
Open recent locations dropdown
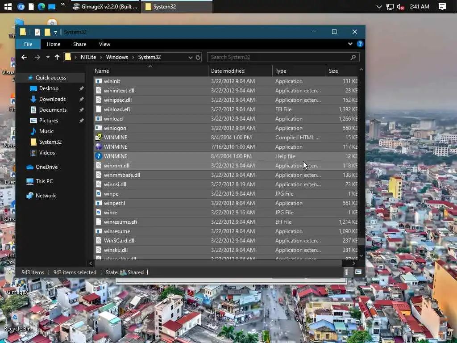[x=48, y=57]
